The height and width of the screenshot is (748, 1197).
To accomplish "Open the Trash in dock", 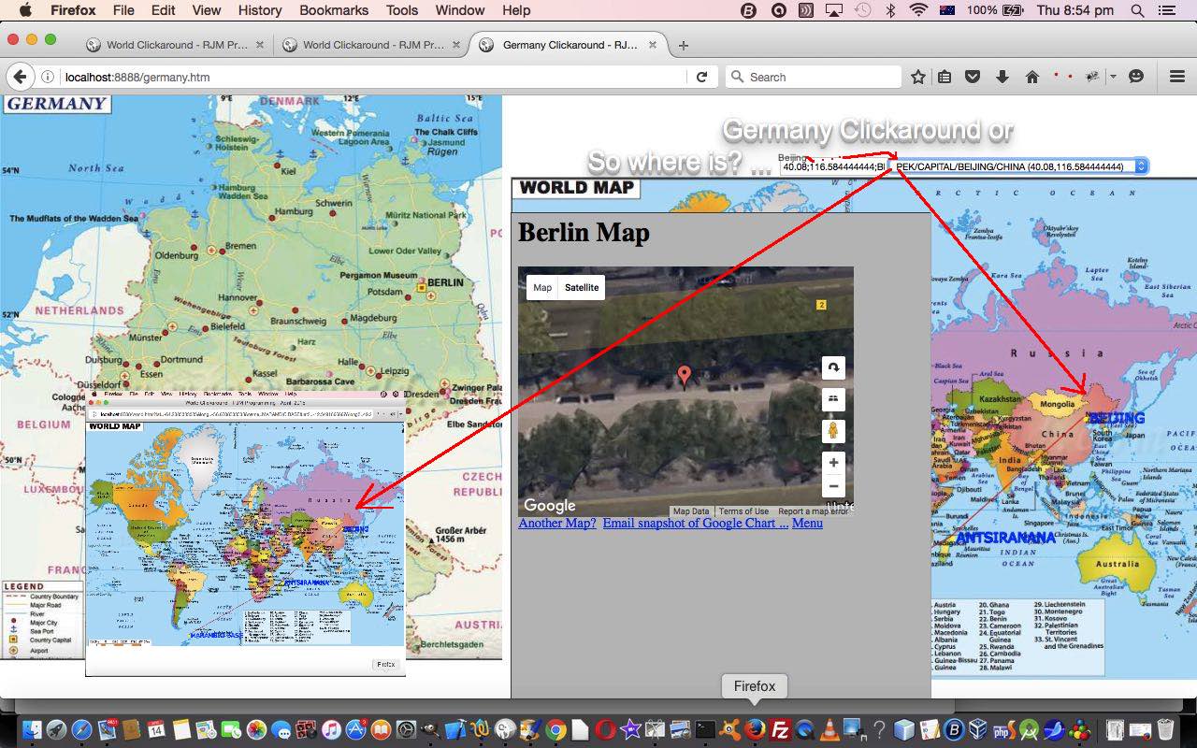I will 1164,729.
